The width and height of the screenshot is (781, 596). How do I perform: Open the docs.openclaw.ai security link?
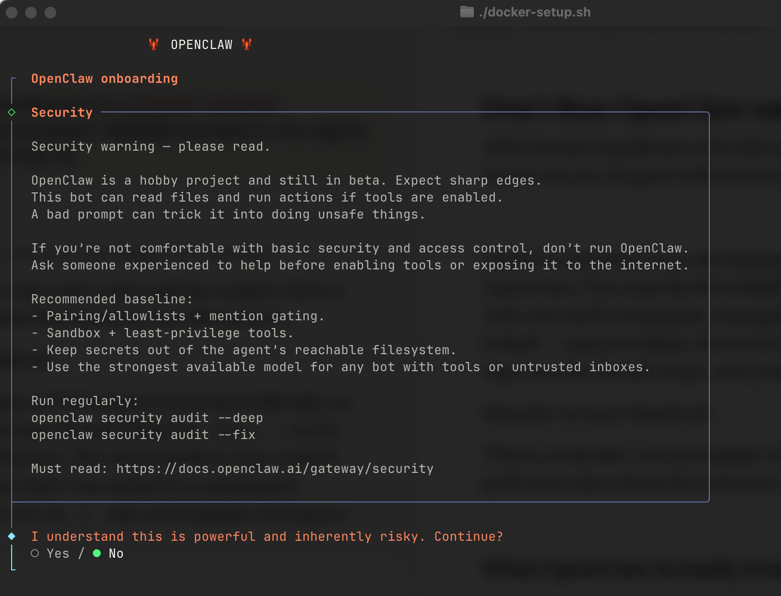[x=275, y=469]
